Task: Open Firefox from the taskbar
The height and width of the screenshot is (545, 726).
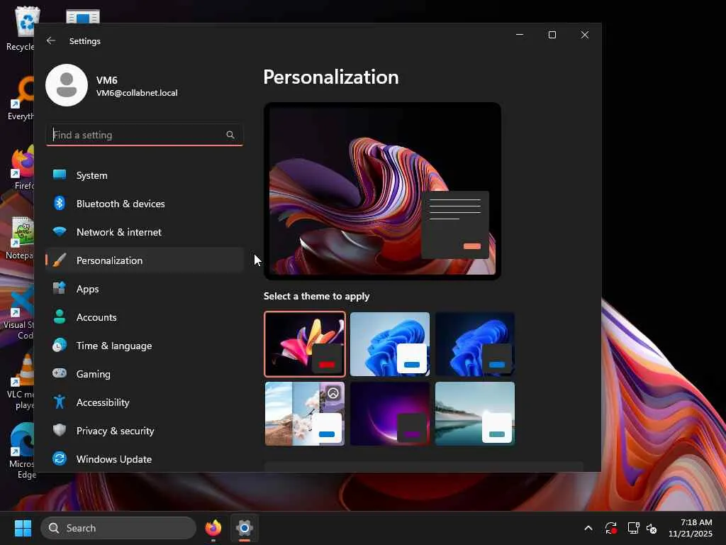Action: point(213,528)
